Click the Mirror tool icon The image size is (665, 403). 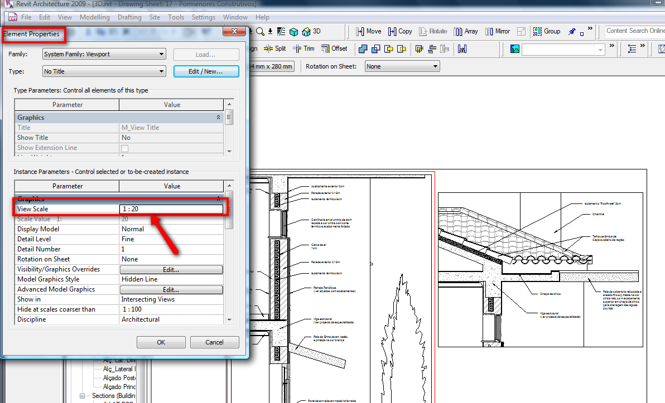coord(497,31)
